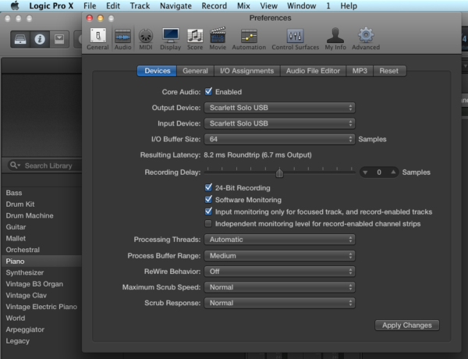
Task: Disable the Core Audio Enabled checkbox
Action: (x=208, y=91)
